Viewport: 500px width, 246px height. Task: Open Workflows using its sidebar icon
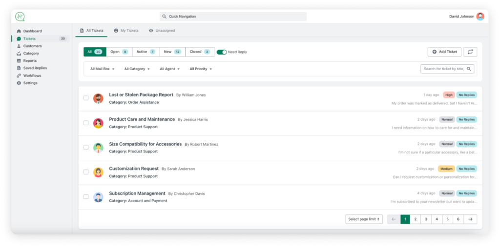click(19, 76)
